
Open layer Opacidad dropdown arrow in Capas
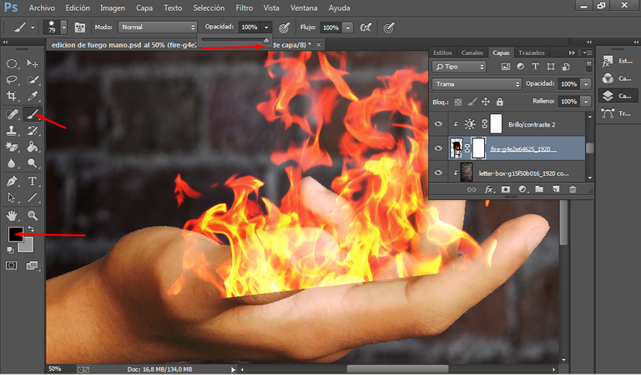point(586,84)
